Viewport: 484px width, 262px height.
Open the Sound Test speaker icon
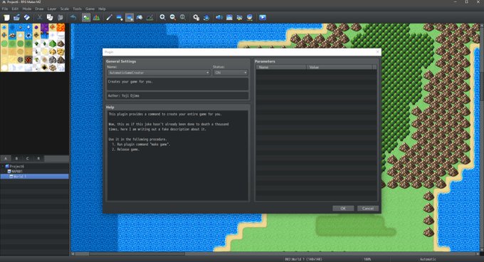(219, 17)
